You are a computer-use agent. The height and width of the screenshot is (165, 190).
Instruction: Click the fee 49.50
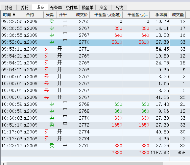[162, 132]
